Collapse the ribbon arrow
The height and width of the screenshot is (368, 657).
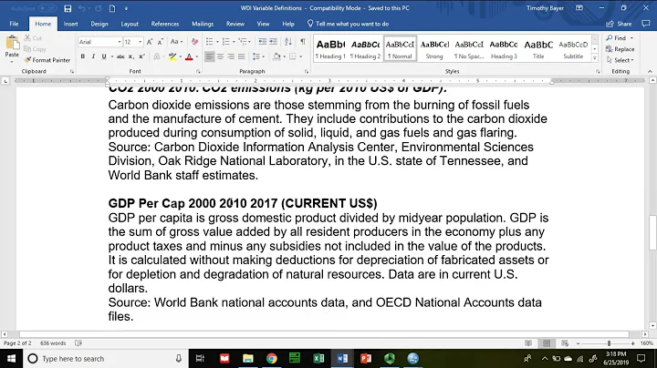click(x=650, y=72)
